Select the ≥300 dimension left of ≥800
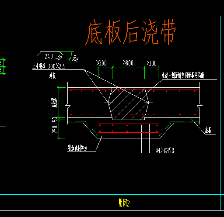The image size is (224, 217). point(101,63)
